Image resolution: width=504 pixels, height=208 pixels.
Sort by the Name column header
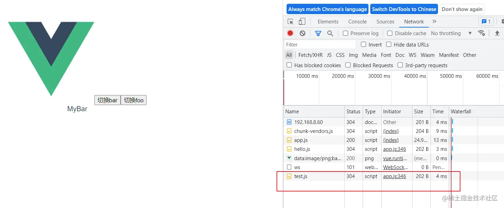(x=314, y=112)
